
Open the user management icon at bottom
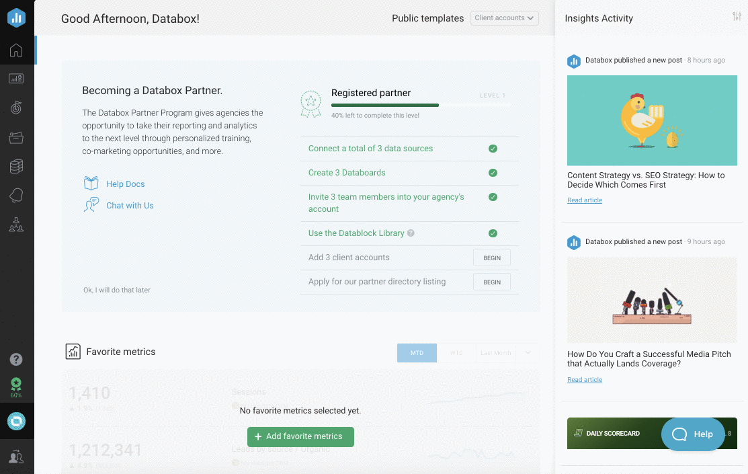(16, 457)
